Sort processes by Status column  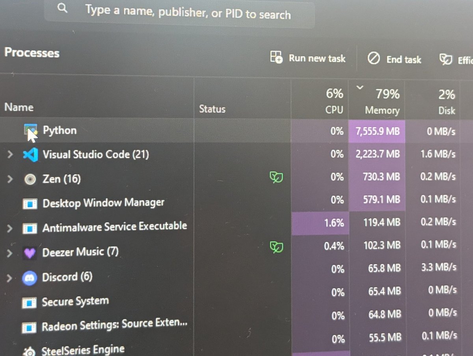[212, 109]
